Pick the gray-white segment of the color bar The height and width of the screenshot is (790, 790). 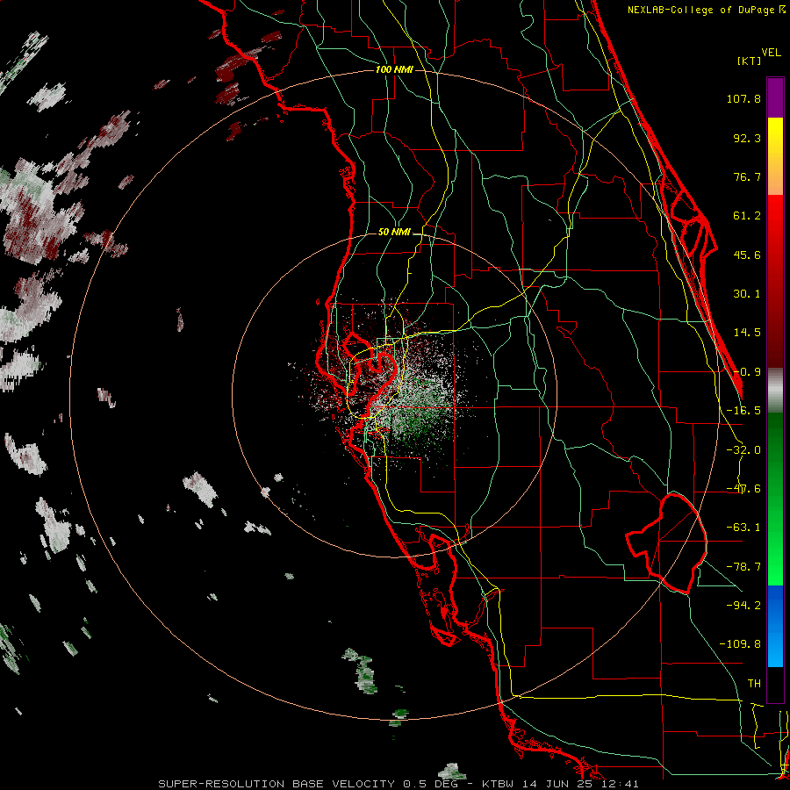775,390
